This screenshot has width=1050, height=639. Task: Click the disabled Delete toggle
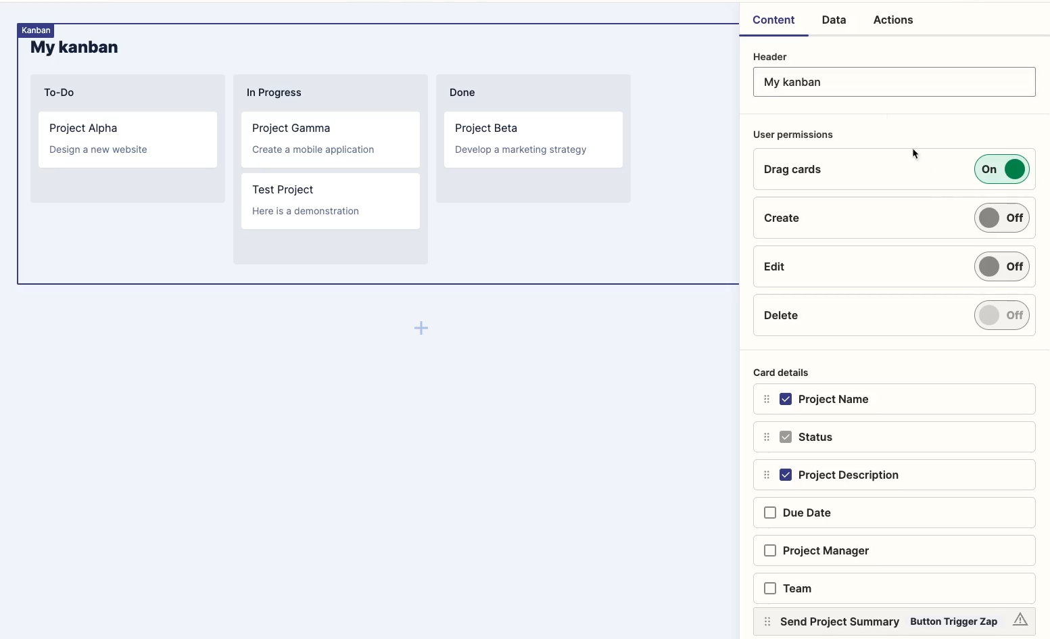1001,315
